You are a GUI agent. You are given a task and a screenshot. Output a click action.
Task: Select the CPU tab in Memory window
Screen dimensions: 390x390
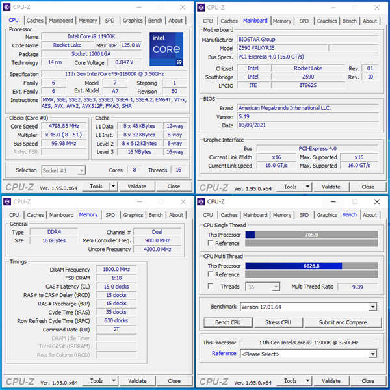14,215
